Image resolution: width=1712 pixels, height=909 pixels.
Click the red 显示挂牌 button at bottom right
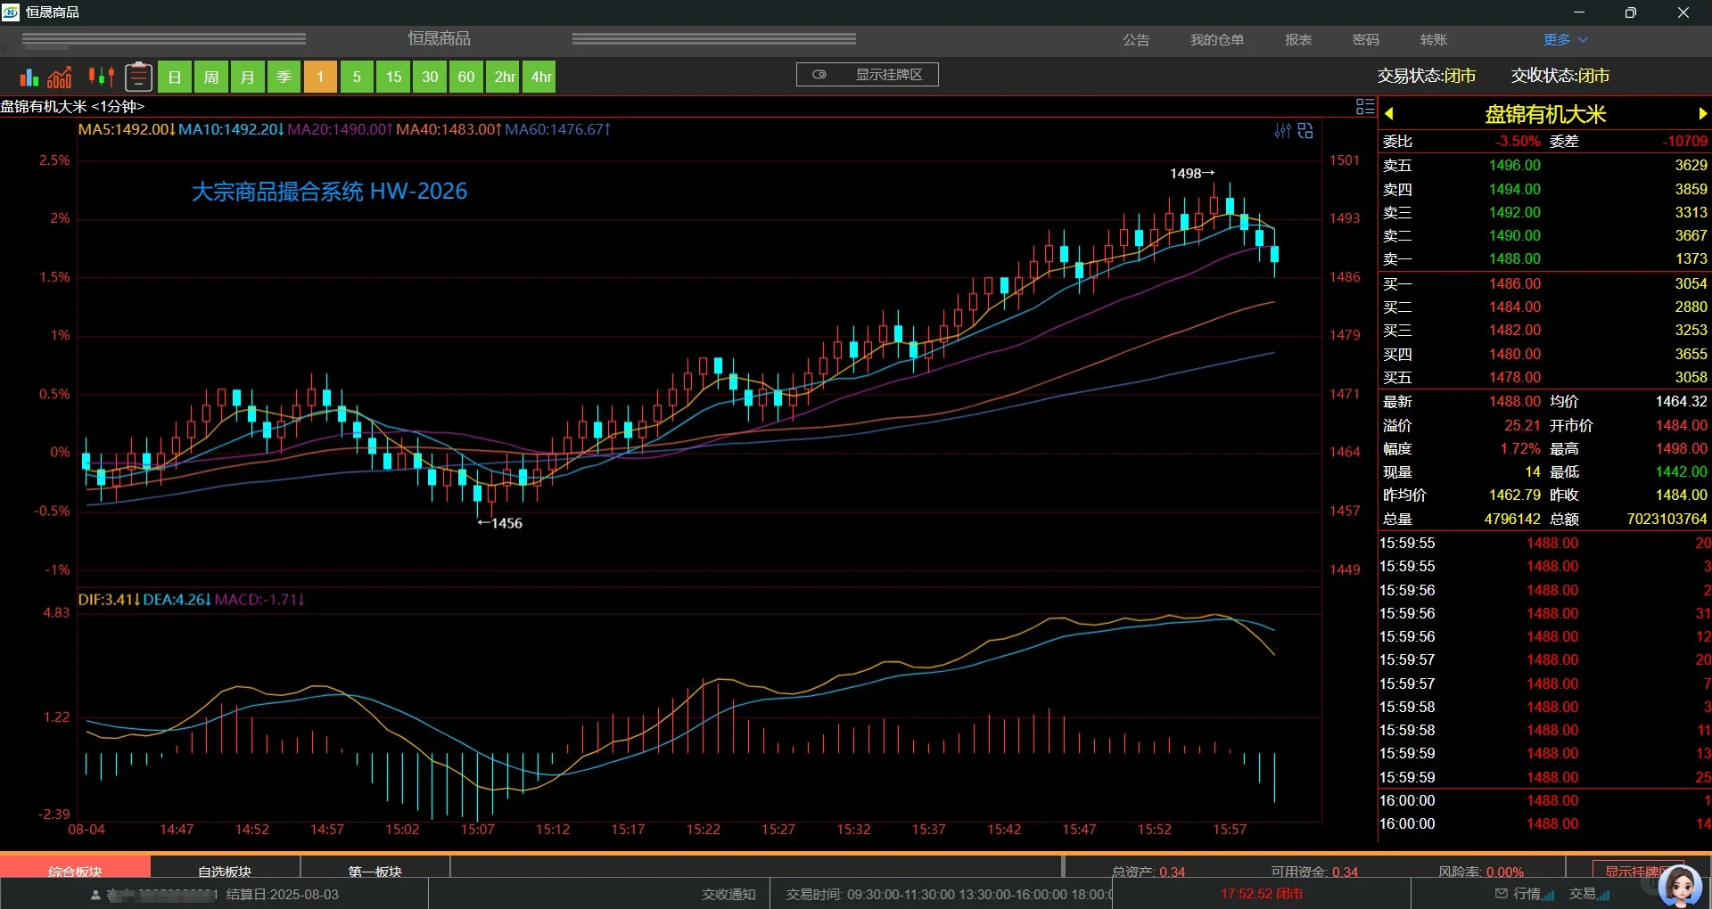point(1632,871)
